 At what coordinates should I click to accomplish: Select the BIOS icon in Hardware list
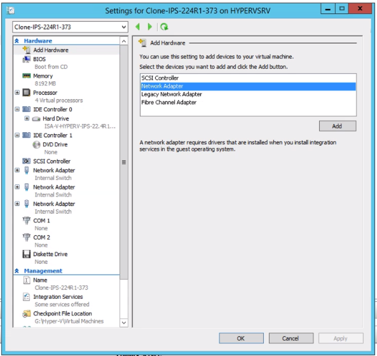tap(27, 59)
